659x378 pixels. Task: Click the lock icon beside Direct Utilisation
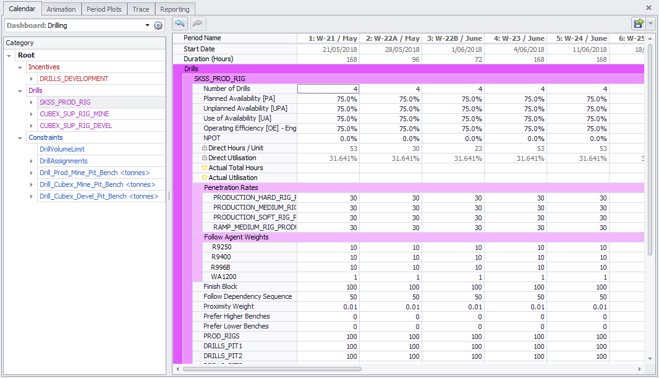205,158
